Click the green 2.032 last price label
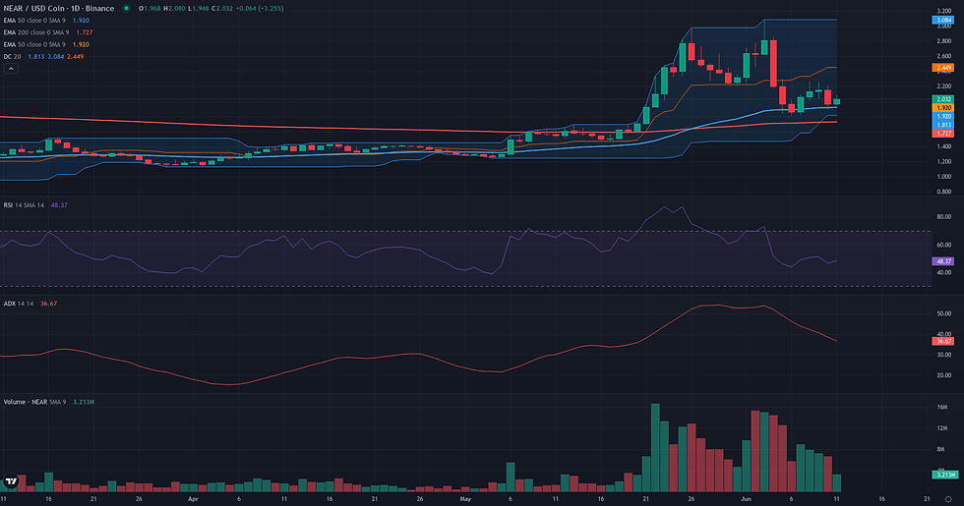 [943, 99]
